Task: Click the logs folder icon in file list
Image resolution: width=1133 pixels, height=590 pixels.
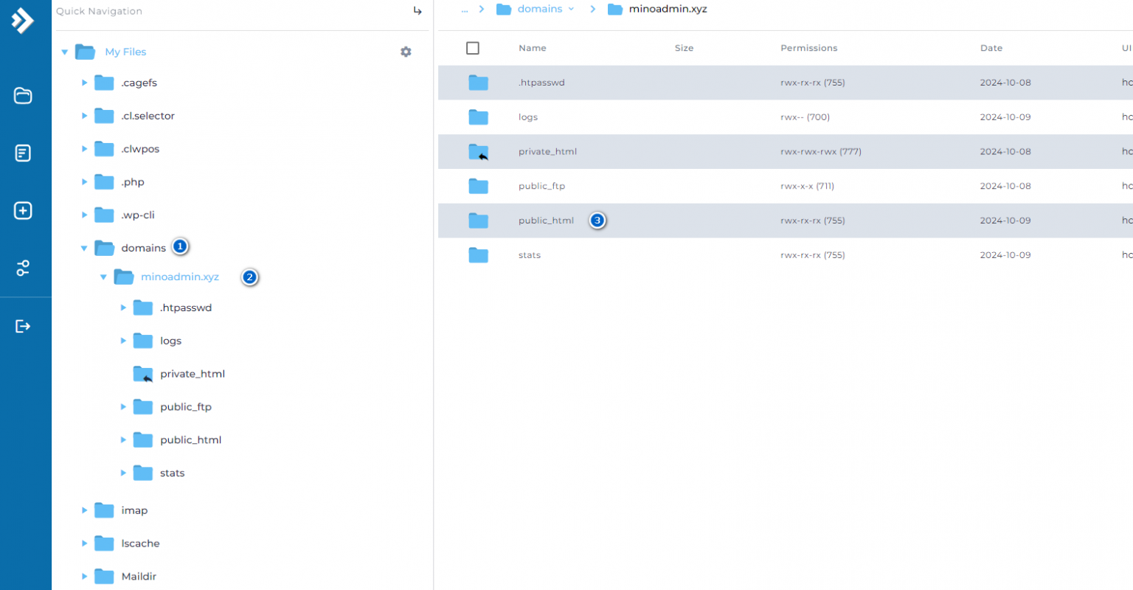Action: tap(479, 117)
